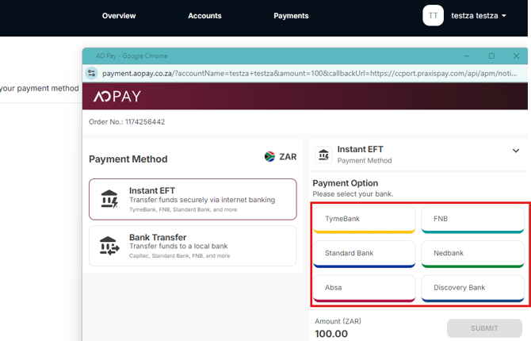531x341 pixels.
Task: Select the Standard Bank option
Action: [x=365, y=254]
